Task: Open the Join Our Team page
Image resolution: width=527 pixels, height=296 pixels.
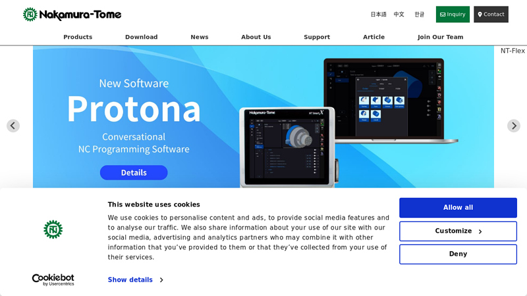Action: [x=440, y=37]
